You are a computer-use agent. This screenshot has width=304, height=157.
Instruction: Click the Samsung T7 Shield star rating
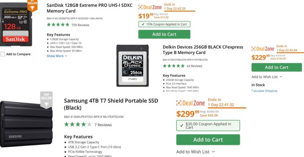click(78, 124)
